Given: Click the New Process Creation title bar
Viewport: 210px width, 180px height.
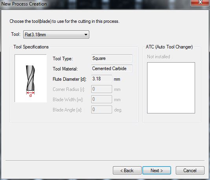Looking at the screenshot, I should 94,4.
